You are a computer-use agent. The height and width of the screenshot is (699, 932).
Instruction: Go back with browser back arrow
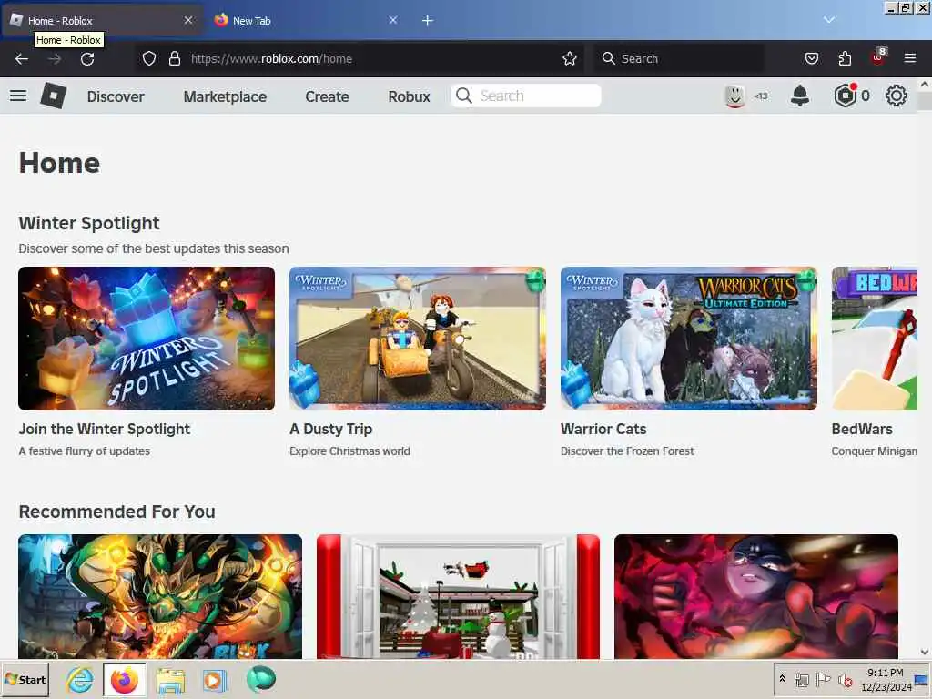coord(22,58)
